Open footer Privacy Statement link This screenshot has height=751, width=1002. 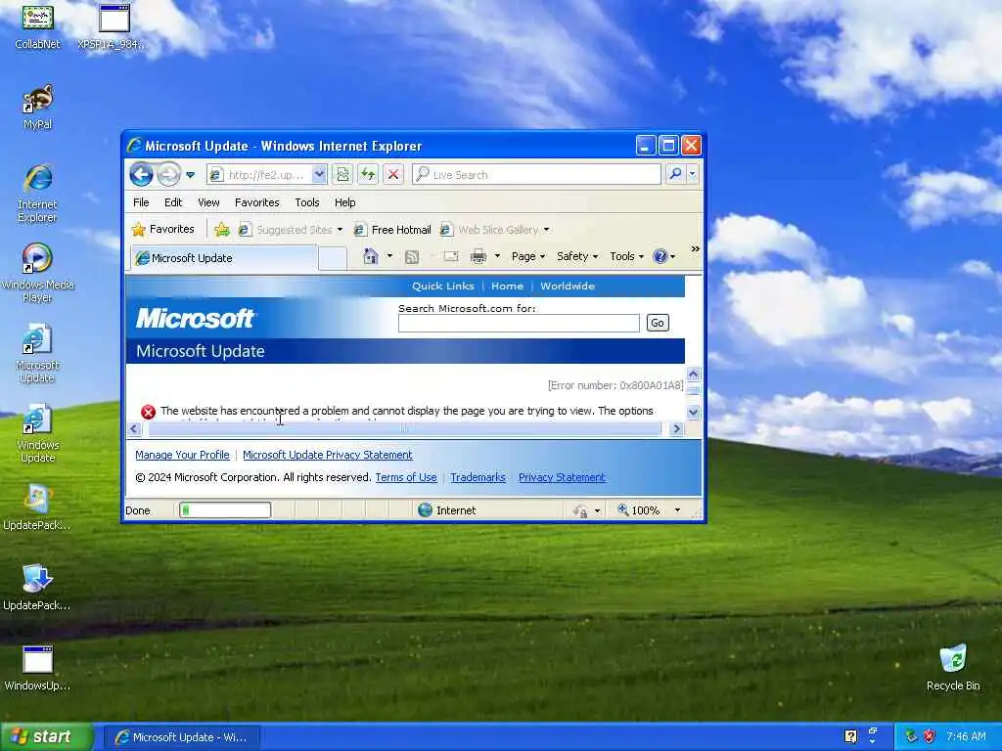pos(562,477)
